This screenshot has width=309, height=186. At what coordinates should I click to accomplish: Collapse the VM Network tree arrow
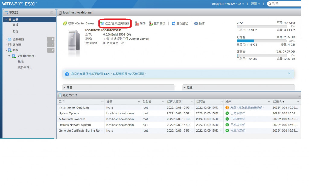[9, 56]
